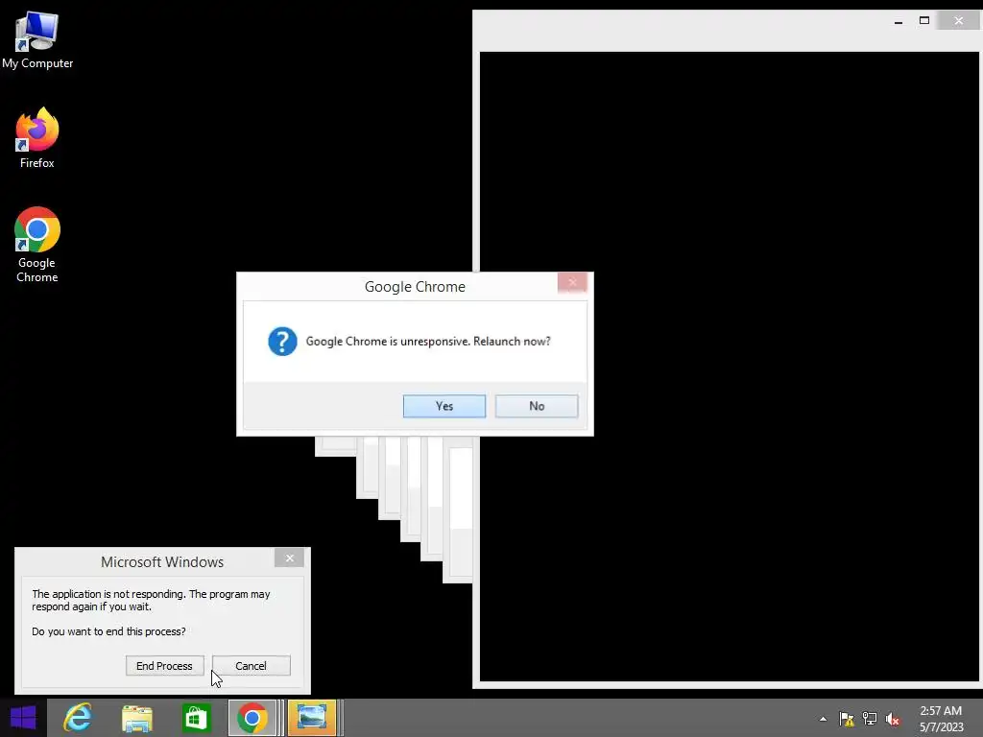
Task: Minimize the large blank window
Action: click(899, 21)
